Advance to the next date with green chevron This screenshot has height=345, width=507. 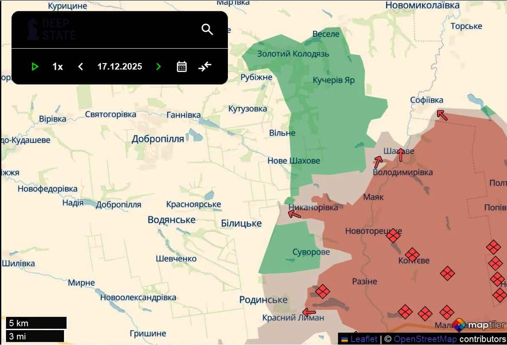tap(158, 66)
